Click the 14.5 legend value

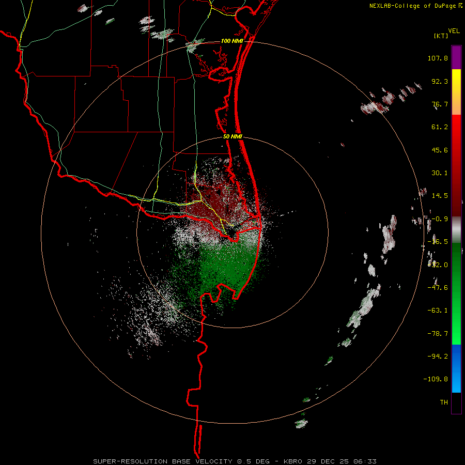click(440, 196)
